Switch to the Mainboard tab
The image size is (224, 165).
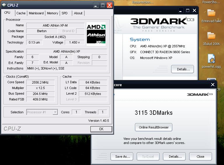coord(36,13)
